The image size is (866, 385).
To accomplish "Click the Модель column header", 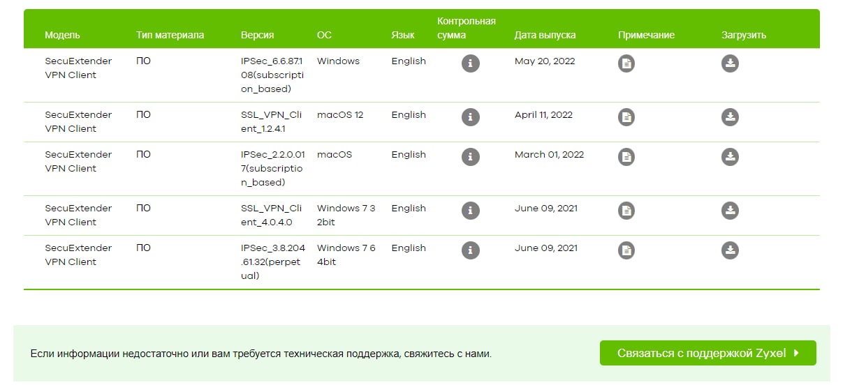I will pos(62,35).
